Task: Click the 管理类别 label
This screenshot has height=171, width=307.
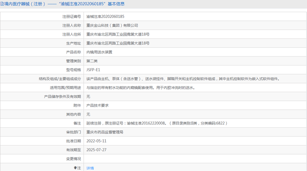Action: pos(73,61)
